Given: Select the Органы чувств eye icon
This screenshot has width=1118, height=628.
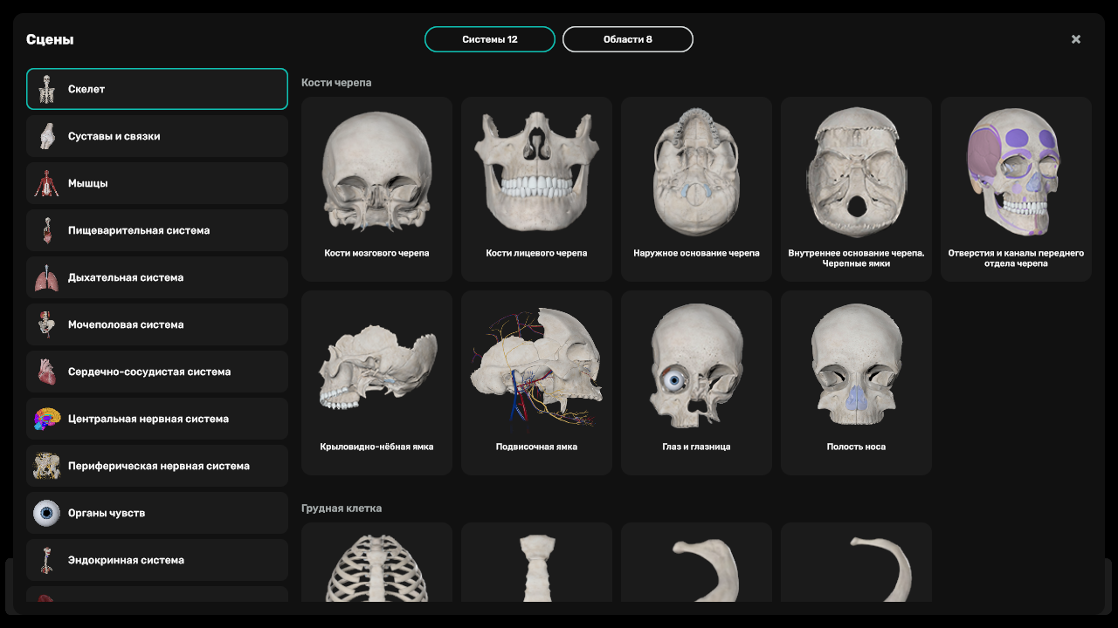Looking at the screenshot, I should (x=46, y=513).
